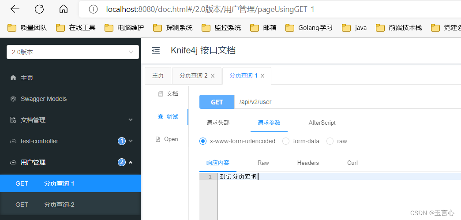The width and height of the screenshot is (461, 220).
Task: Show the Headers response tab
Action: [x=308, y=163]
